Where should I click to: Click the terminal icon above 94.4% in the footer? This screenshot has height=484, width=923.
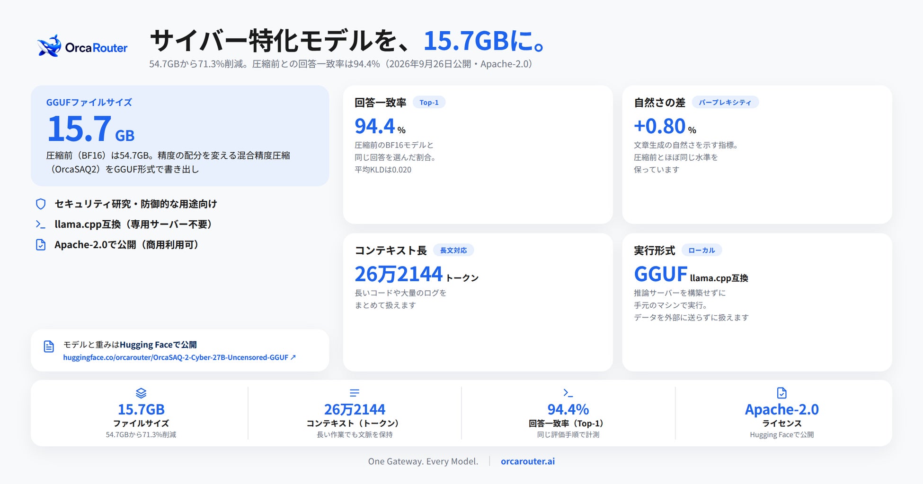coord(568,393)
